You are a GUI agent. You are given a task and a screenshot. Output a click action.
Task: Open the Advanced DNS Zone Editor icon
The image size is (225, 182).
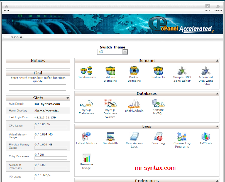pyautogui.click(x=206, y=70)
